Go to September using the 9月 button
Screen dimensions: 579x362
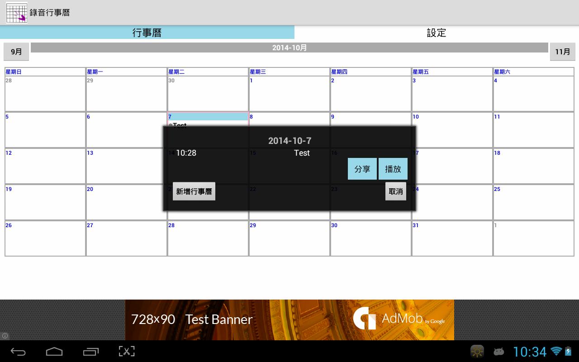16,52
